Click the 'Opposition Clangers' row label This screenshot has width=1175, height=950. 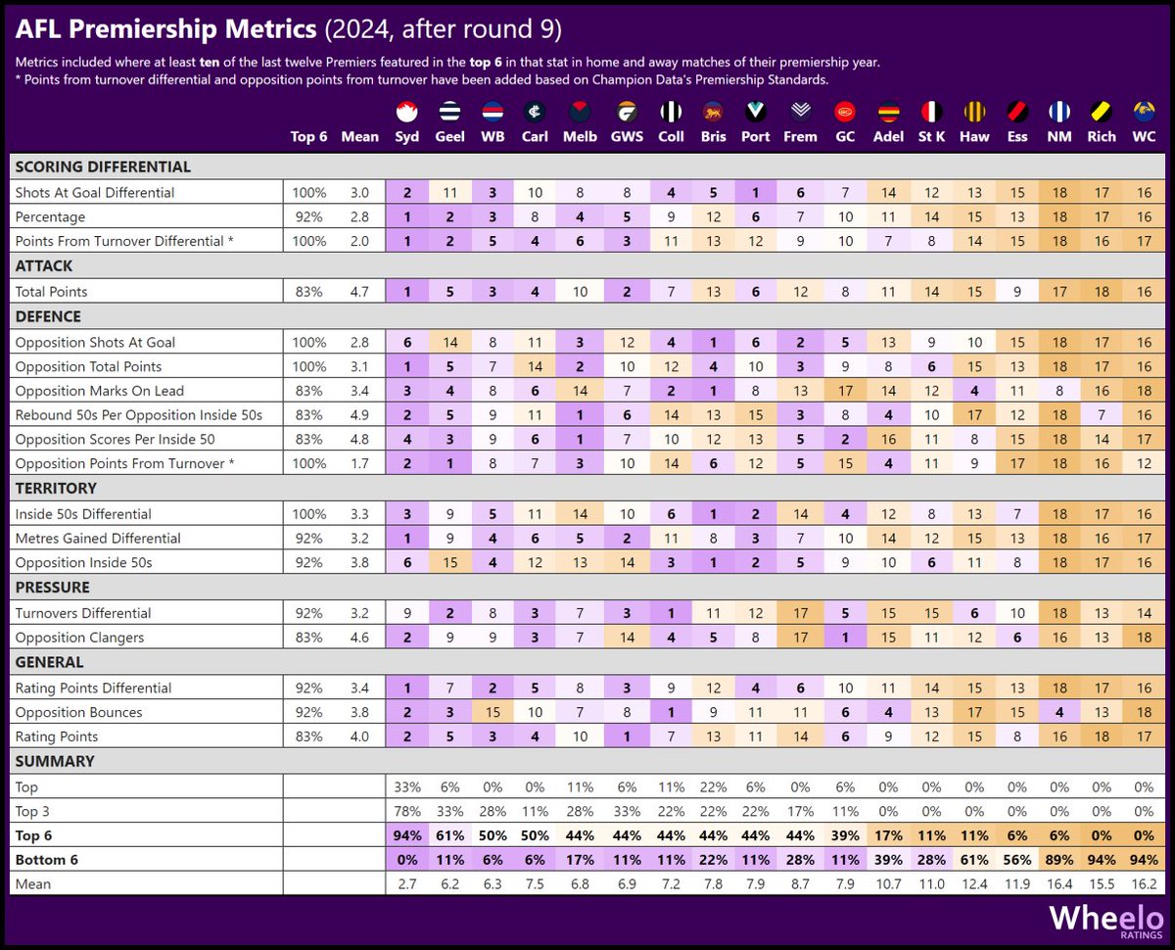[x=79, y=638]
